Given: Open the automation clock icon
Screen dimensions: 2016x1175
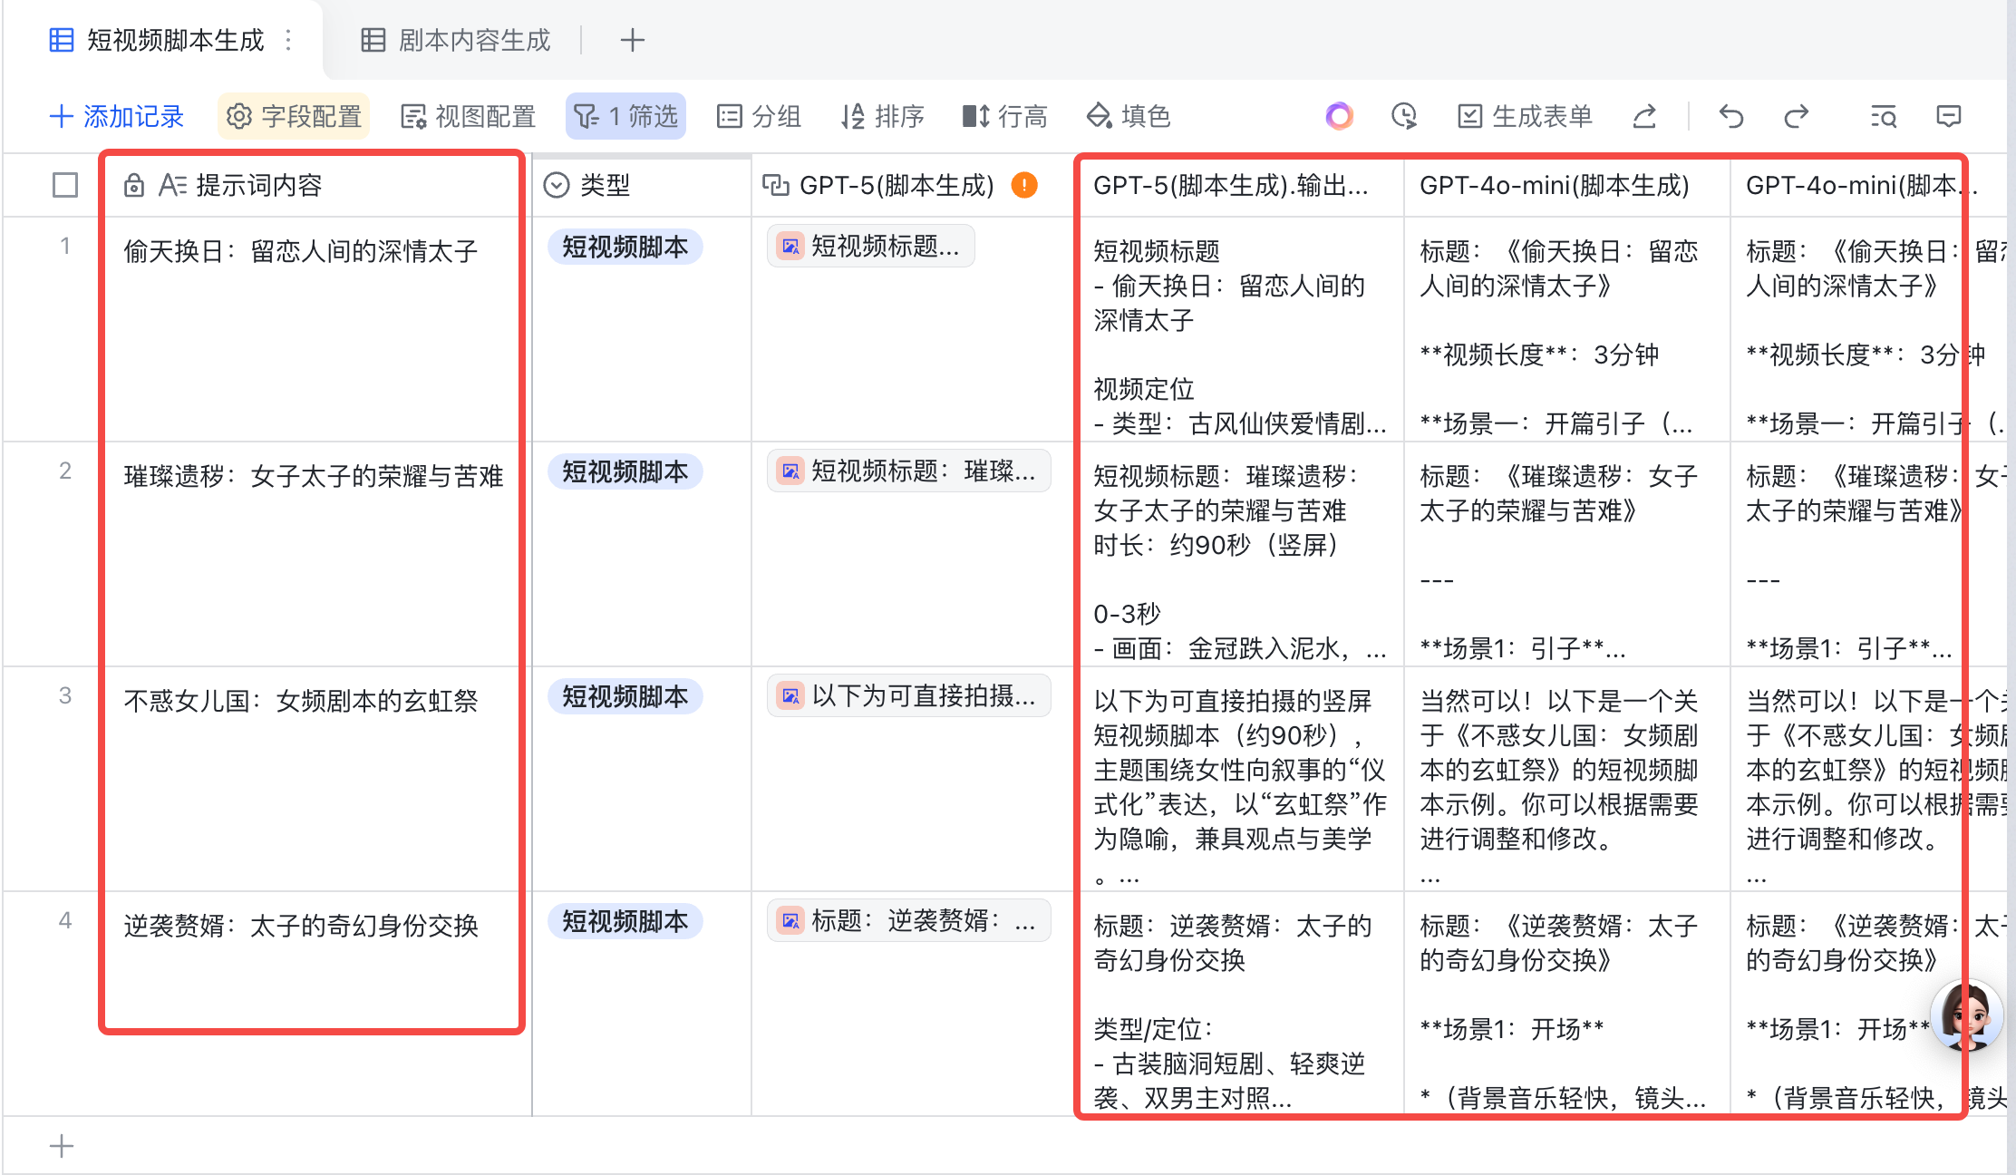Looking at the screenshot, I should pyautogui.click(x=1403, y=116).
